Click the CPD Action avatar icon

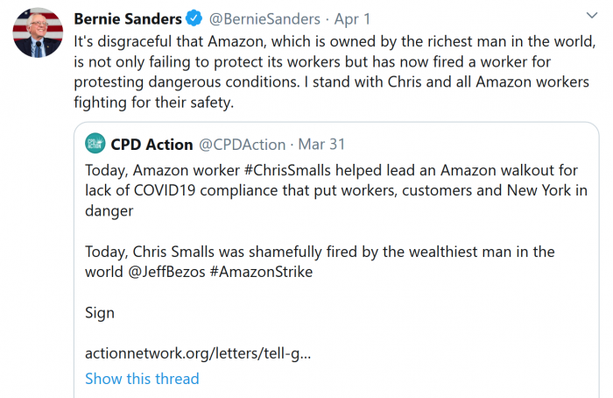(x=95, y=144)
